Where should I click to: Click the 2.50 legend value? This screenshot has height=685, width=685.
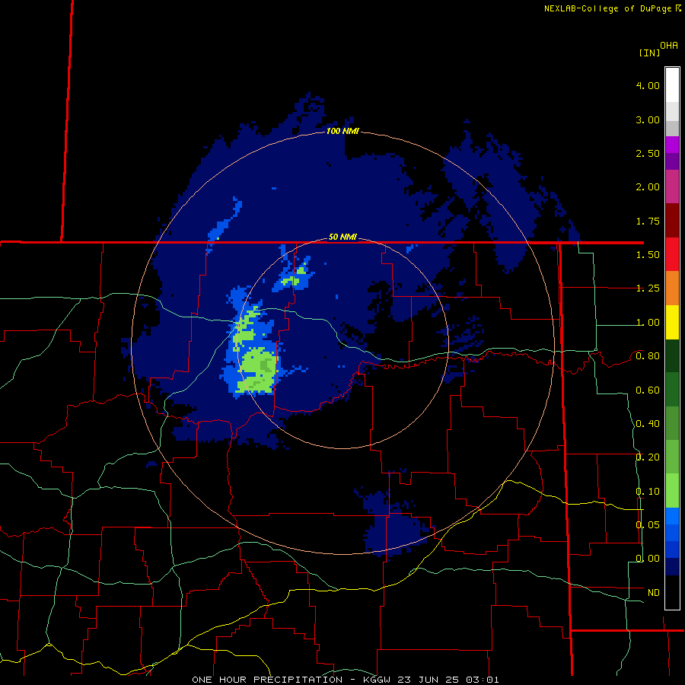[648, 153]
